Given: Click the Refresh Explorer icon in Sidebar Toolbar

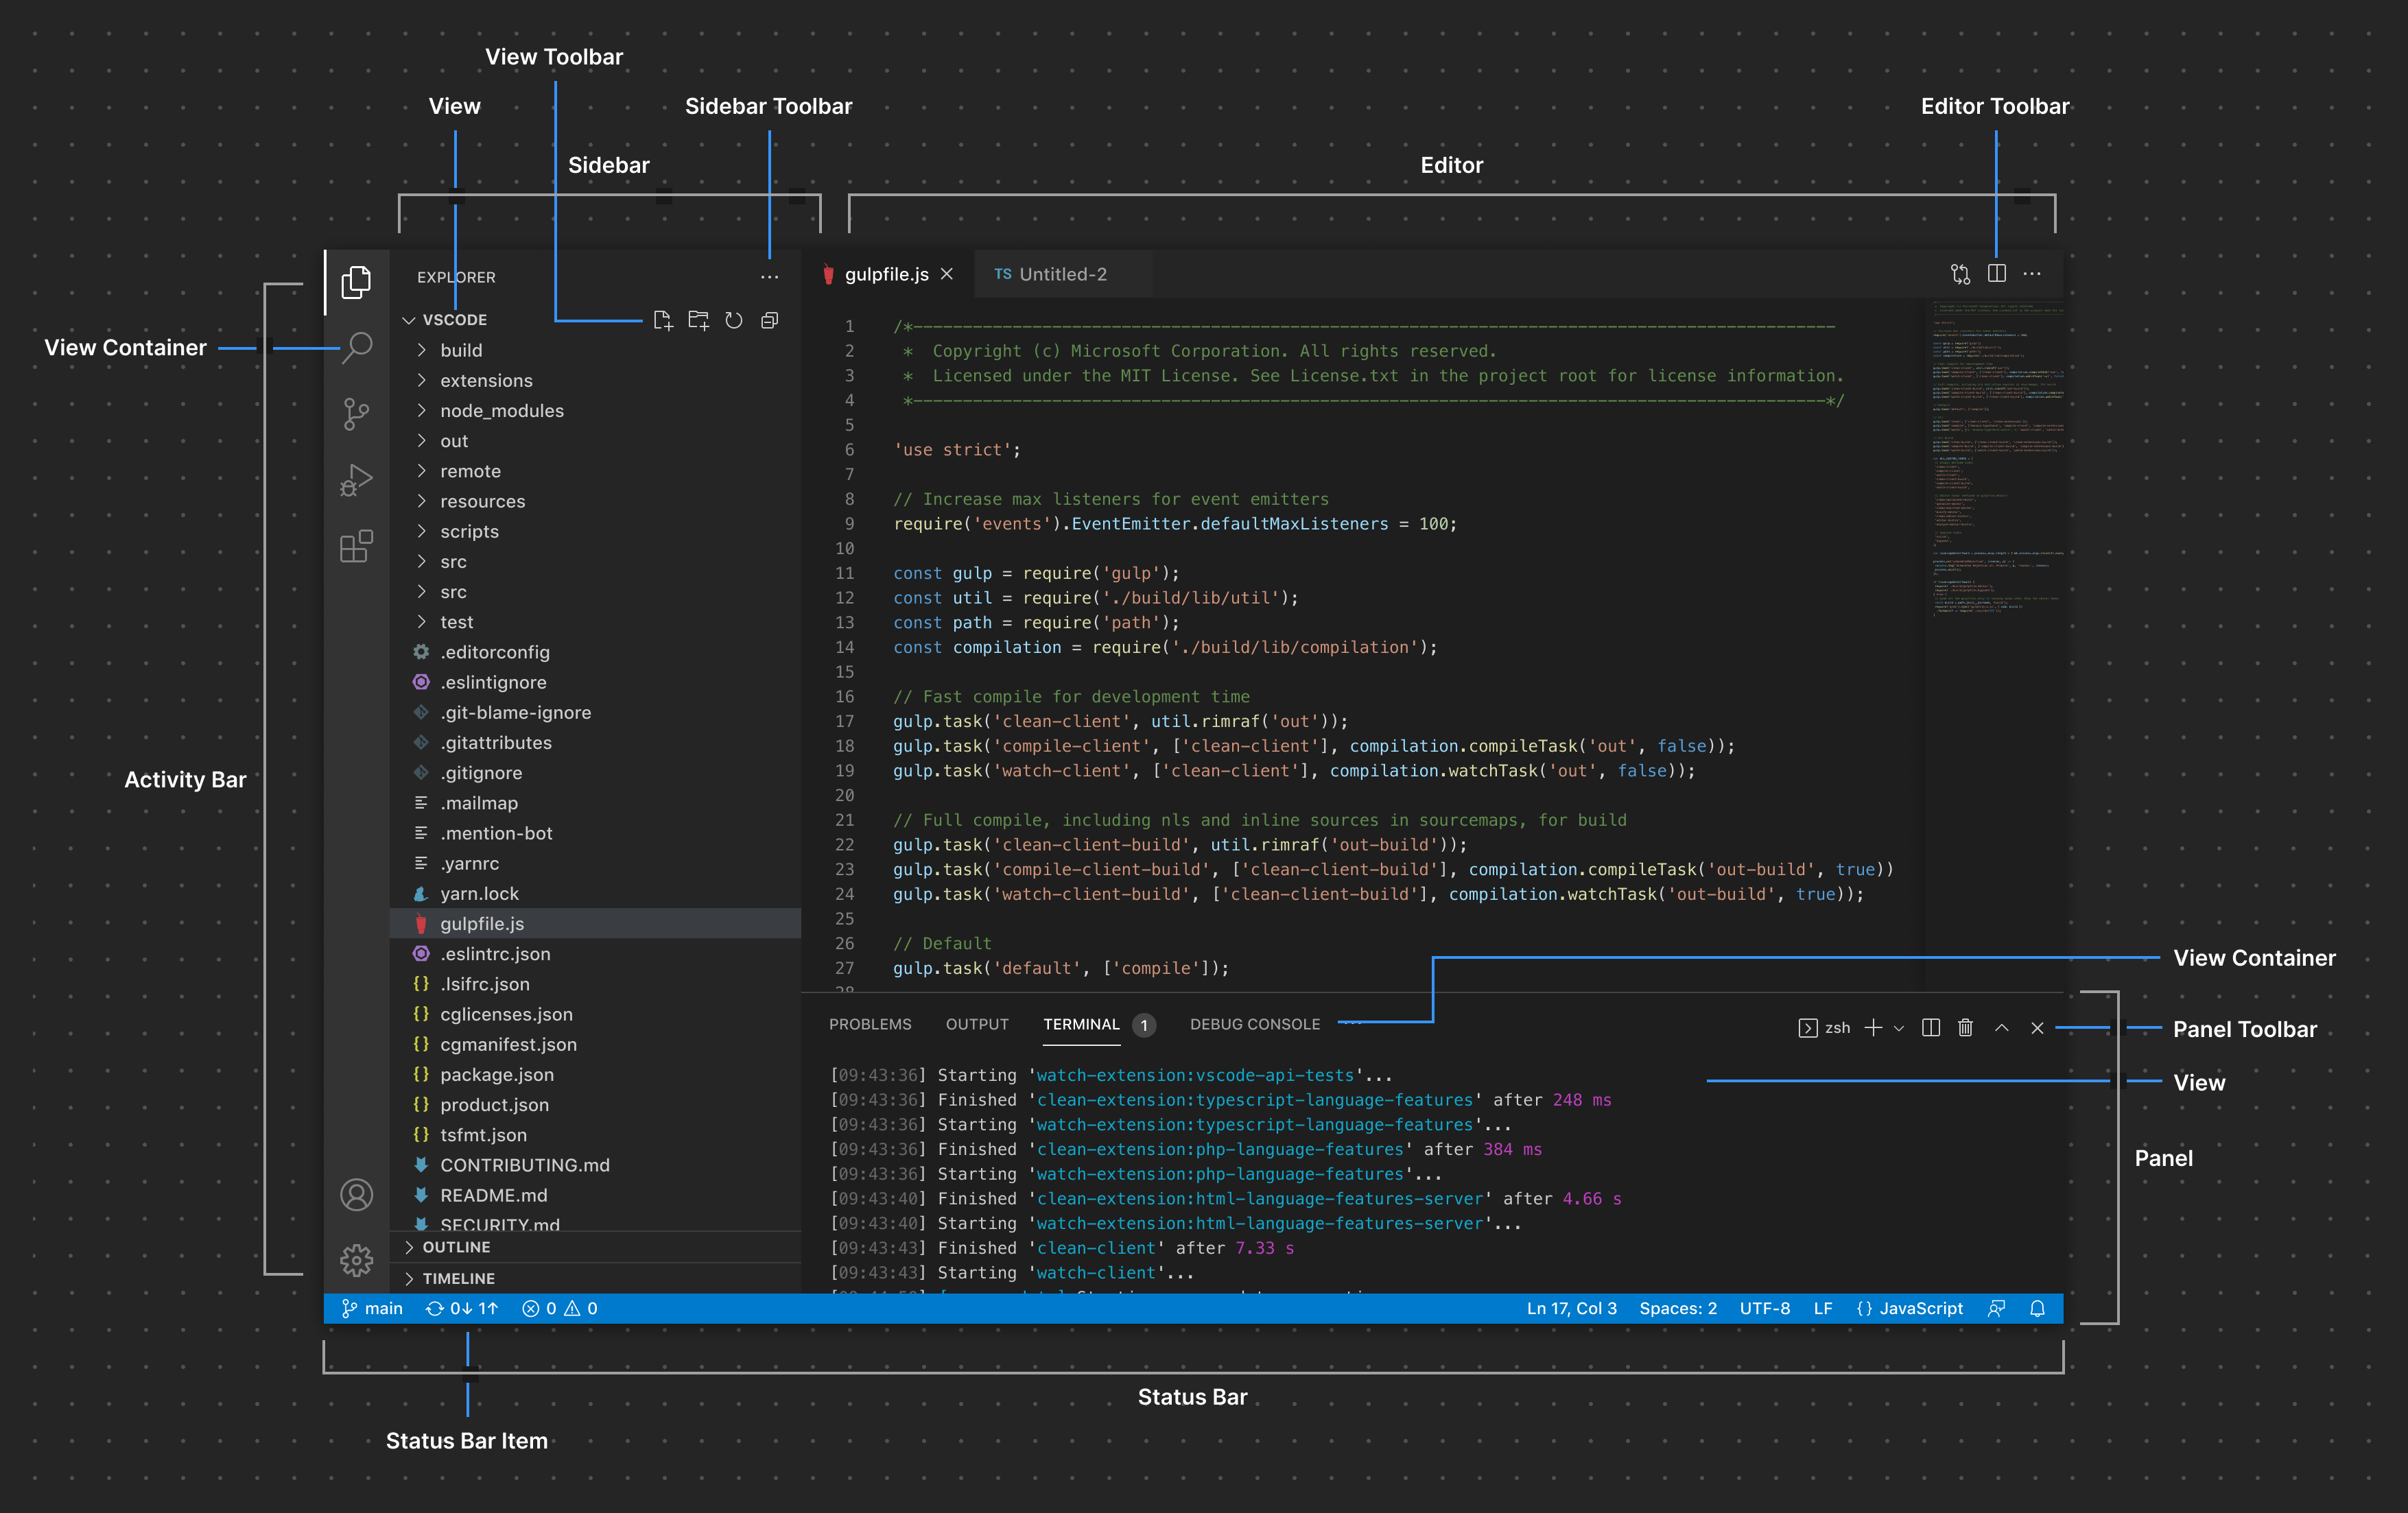Looking at the screenshot, I should click(x=732, y=321).
